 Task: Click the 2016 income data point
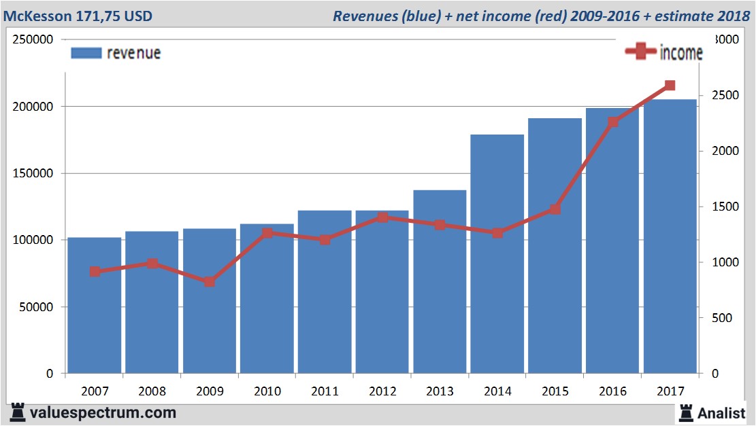point(613,122)
